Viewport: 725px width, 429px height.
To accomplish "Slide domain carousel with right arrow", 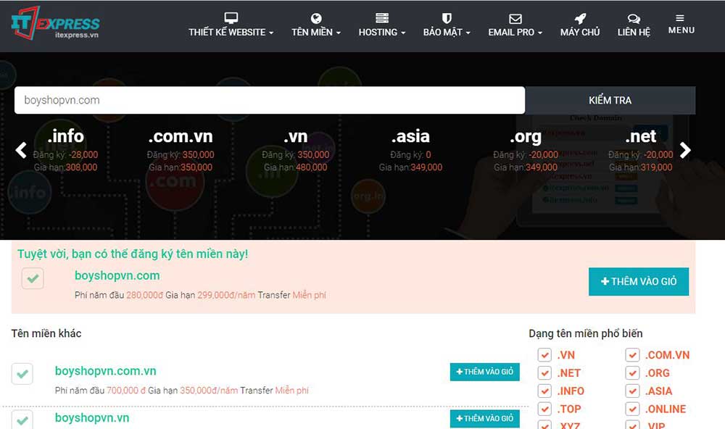I will click(685, 150).
